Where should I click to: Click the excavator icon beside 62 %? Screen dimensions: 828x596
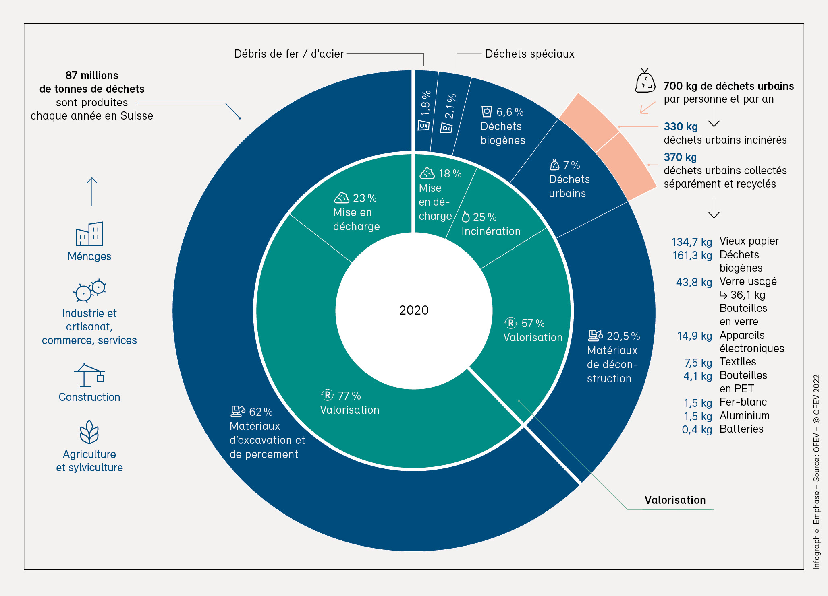point(238,411)
